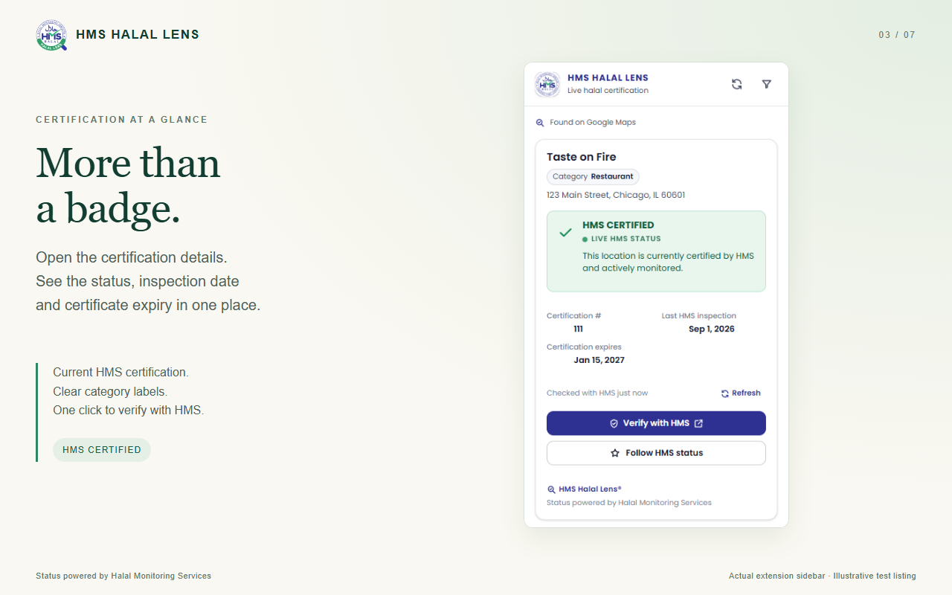Image resolution: width=952 pixels, height=595 pixels.
Task: Click the Verify with HMS button
Action: (x=656, y=423)
